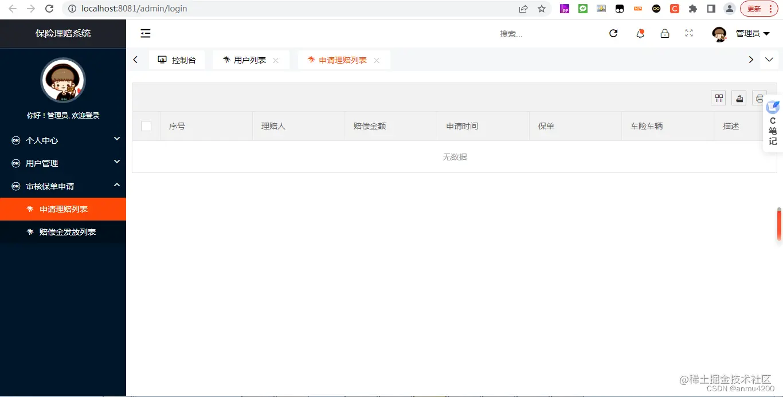Open the notification bell
This screenshot has height=397, width=783.
click(x=640, y=33)
